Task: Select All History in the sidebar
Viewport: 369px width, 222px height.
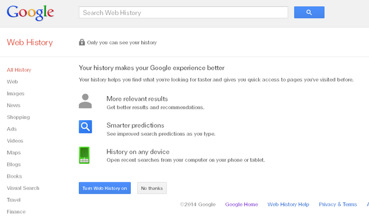Action: (x=19, y=70)
